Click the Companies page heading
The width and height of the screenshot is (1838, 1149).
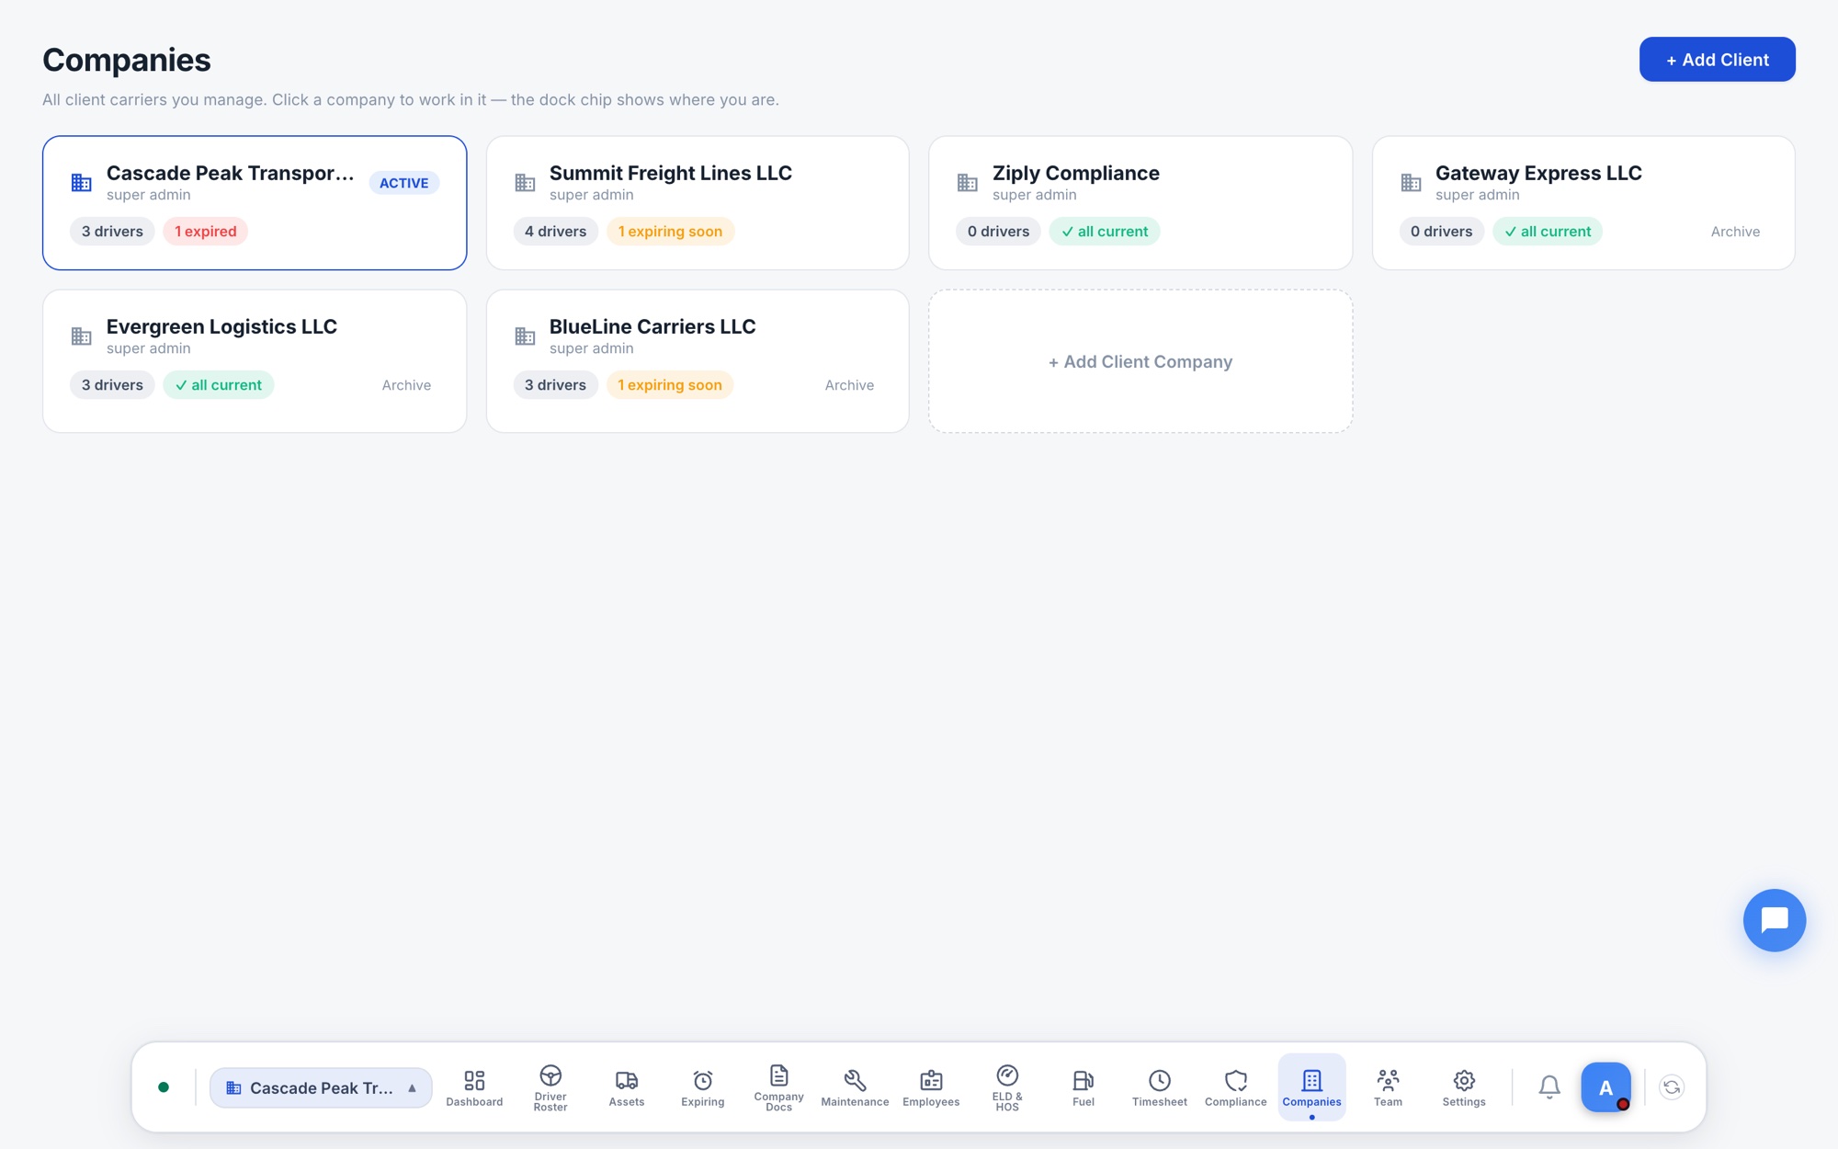point(127,60)
